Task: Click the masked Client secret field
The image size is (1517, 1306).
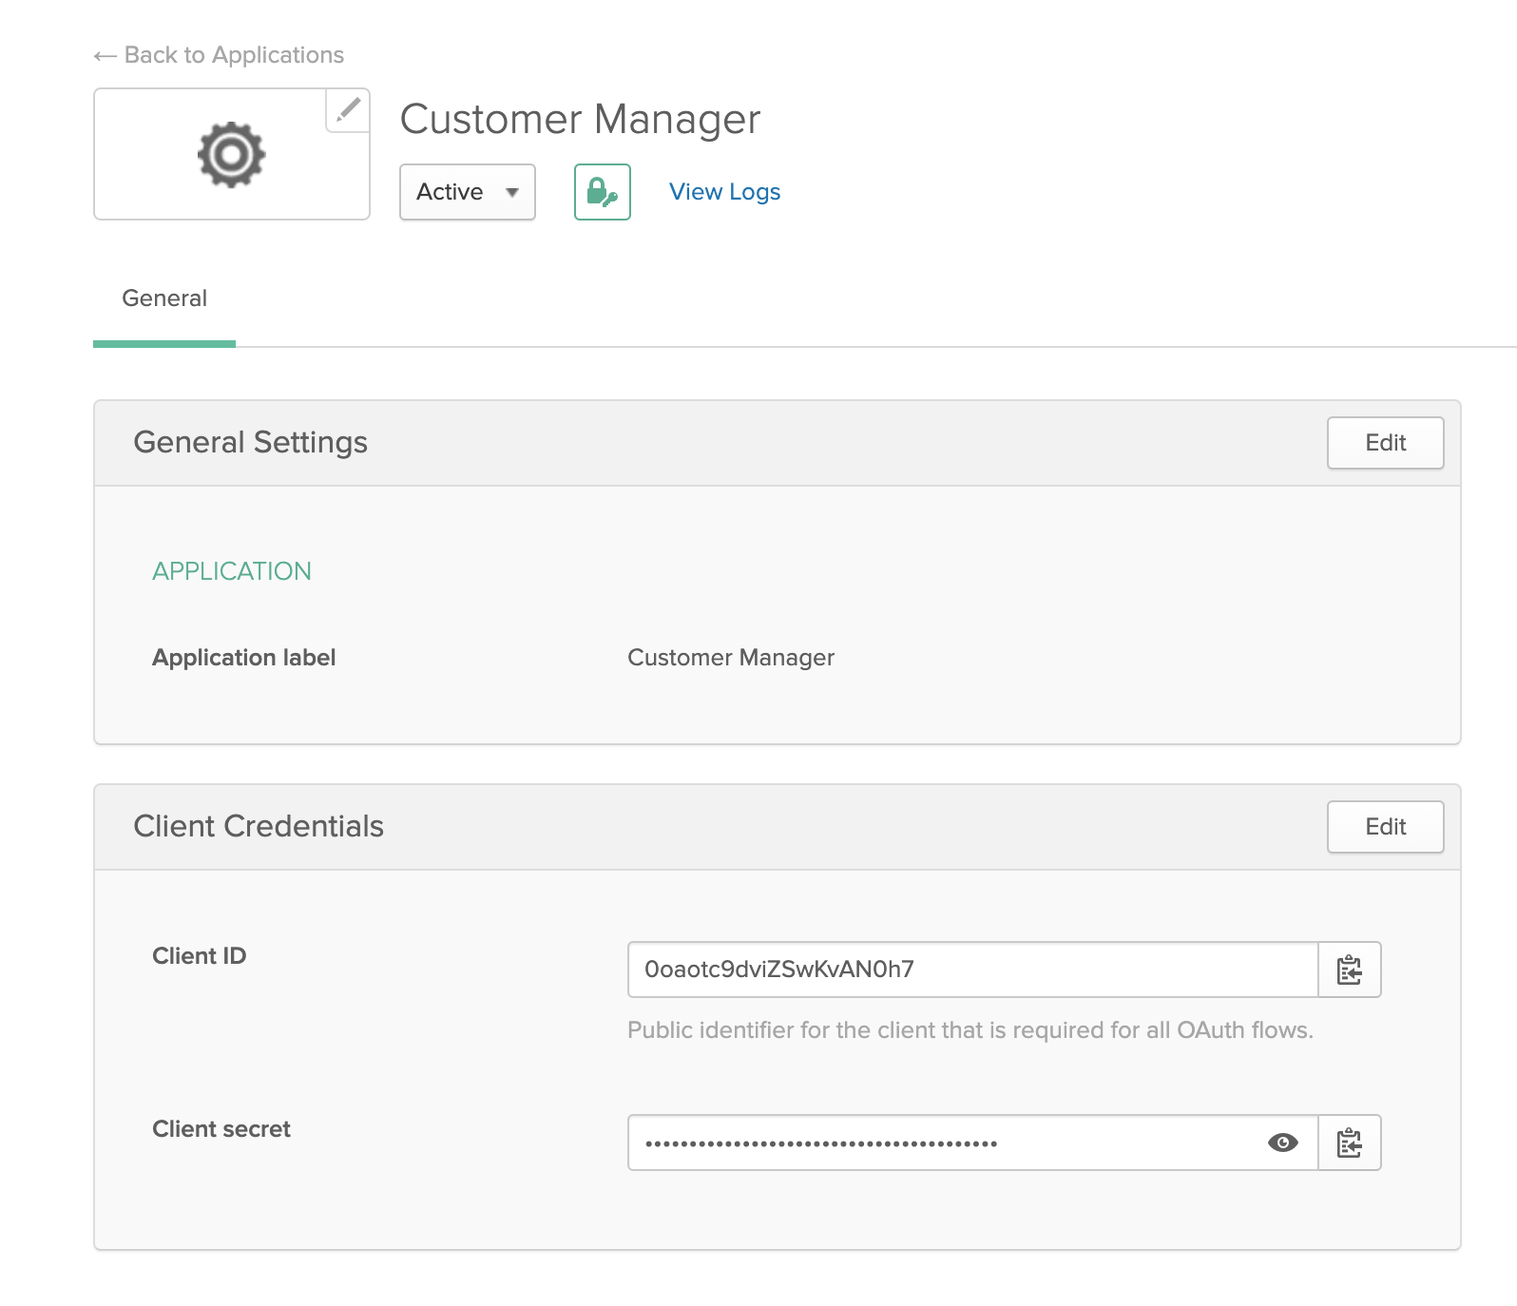Action: pyautogui.click(x=941, y=1143)
